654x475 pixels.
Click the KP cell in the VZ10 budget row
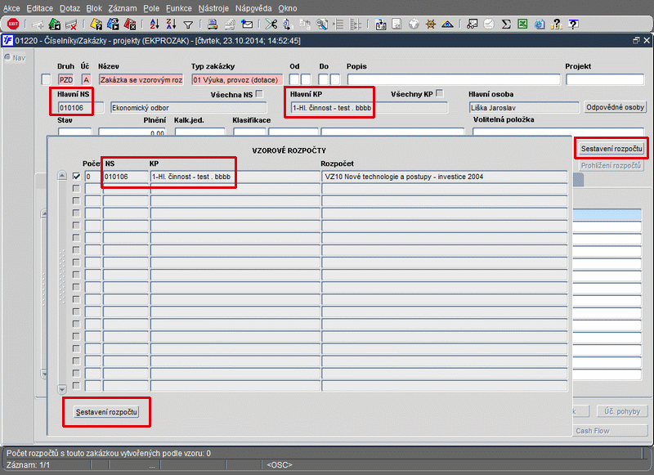(235, 177)
